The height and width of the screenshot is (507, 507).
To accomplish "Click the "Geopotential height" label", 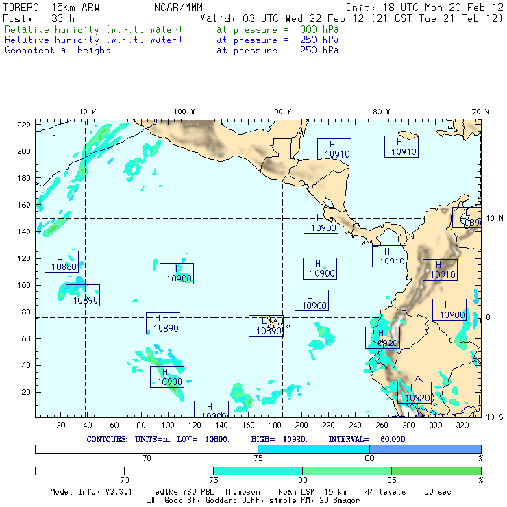I will (58, 51).
